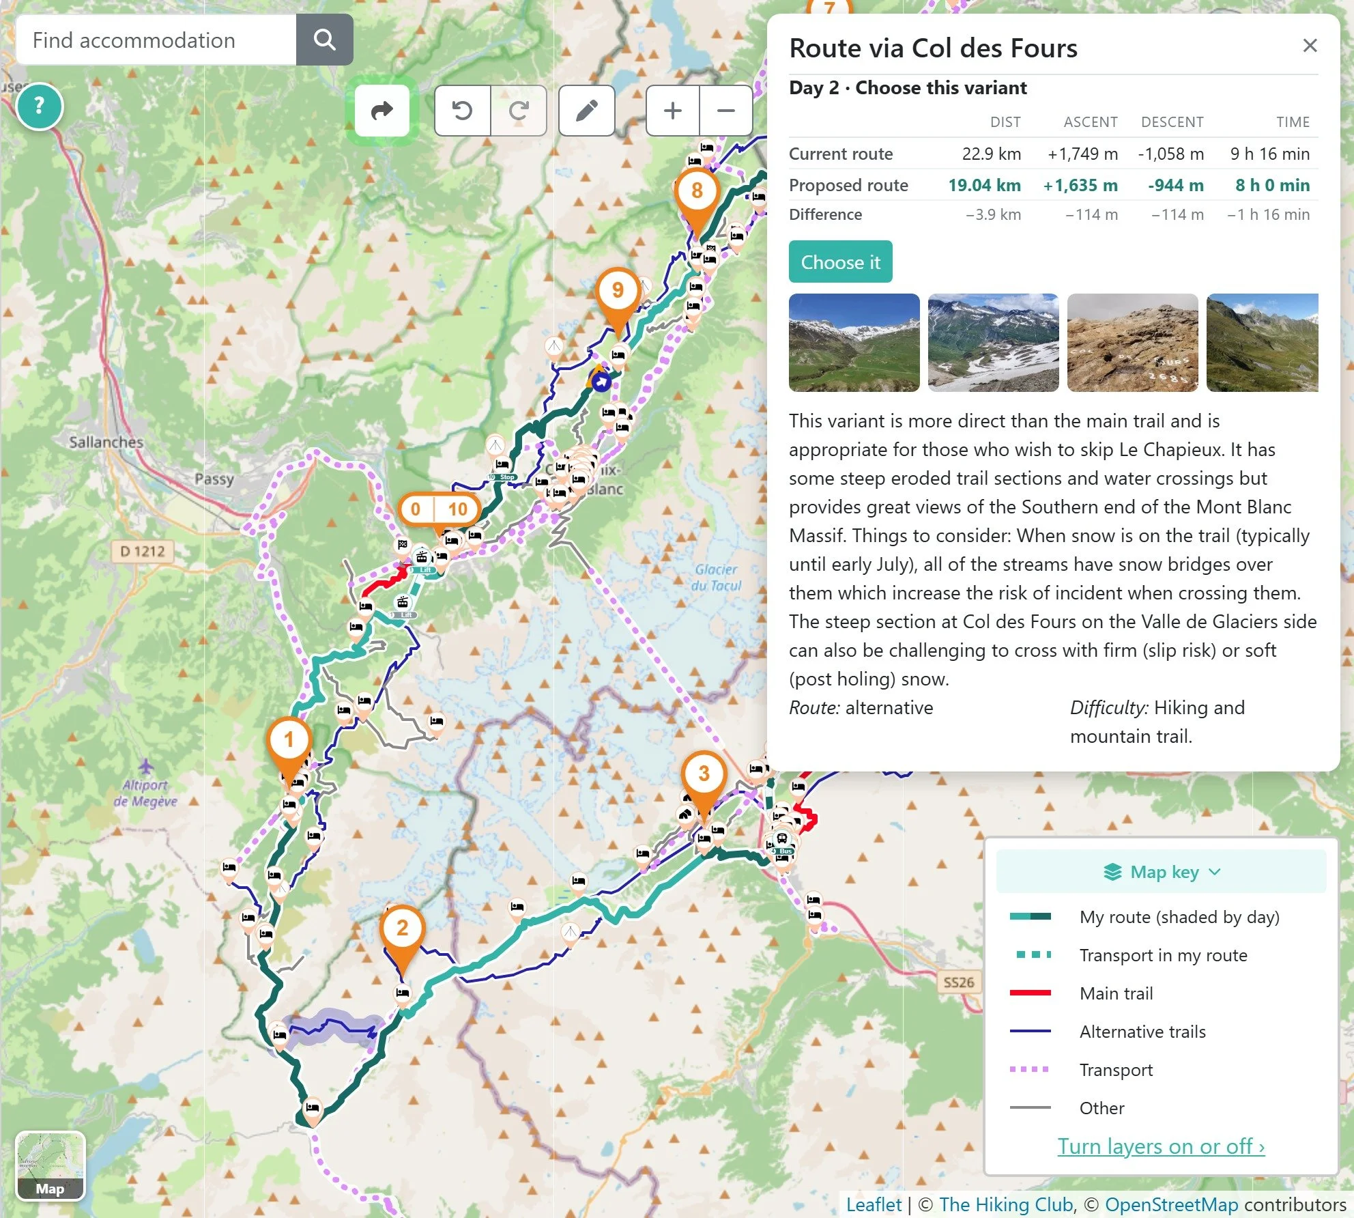Click the pencil edit button
Image resolution: width=1354 pixels, height=1218 pixels.
pos(587,111)
